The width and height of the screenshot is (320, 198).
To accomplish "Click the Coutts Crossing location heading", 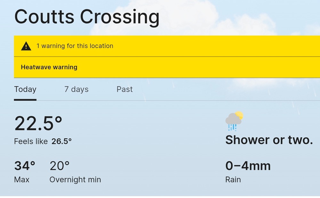I will point(87,17).
